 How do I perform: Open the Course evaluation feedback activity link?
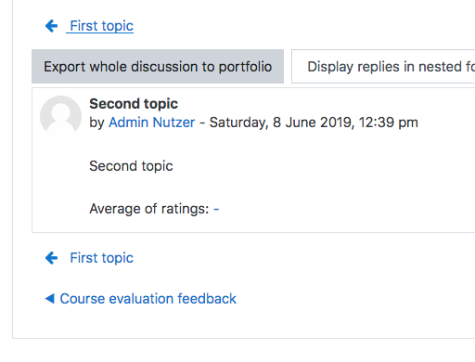[148, 299]
